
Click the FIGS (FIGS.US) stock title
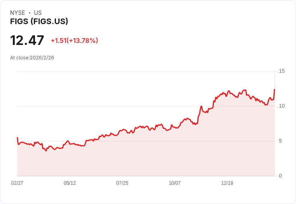click(x=39, y=21)
